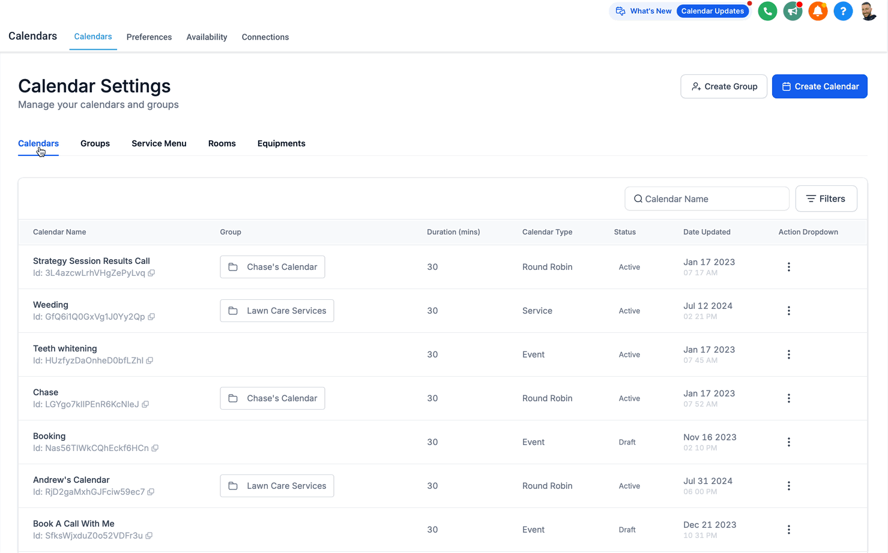Screen dimensions: 888x553
Task: Switch to the Groups tab
Action: pos(95,143)
